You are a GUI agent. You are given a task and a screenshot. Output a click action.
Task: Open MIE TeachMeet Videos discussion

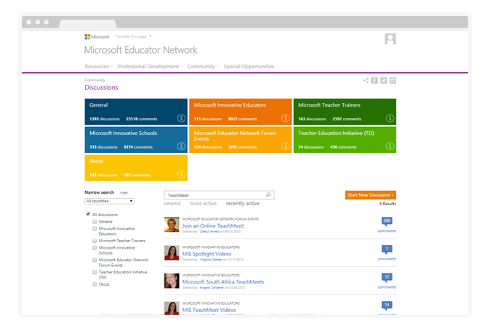click(x=209, y=310)
